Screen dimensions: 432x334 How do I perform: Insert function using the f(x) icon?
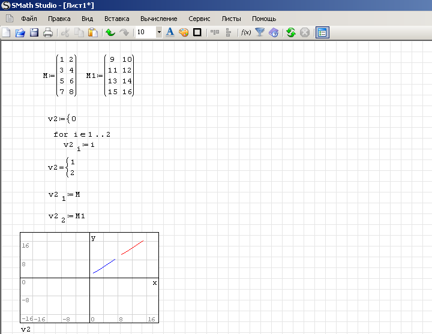click(x=245, y=32)
